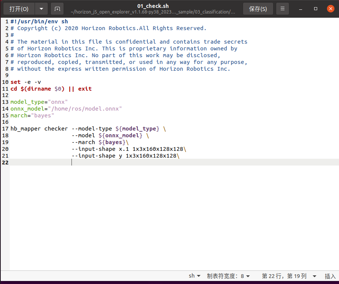Image resolution: width=339 pixels, height=284 pixels.
Task: Click the '--input-shape y' line
Action: click(x=125, y=156)
